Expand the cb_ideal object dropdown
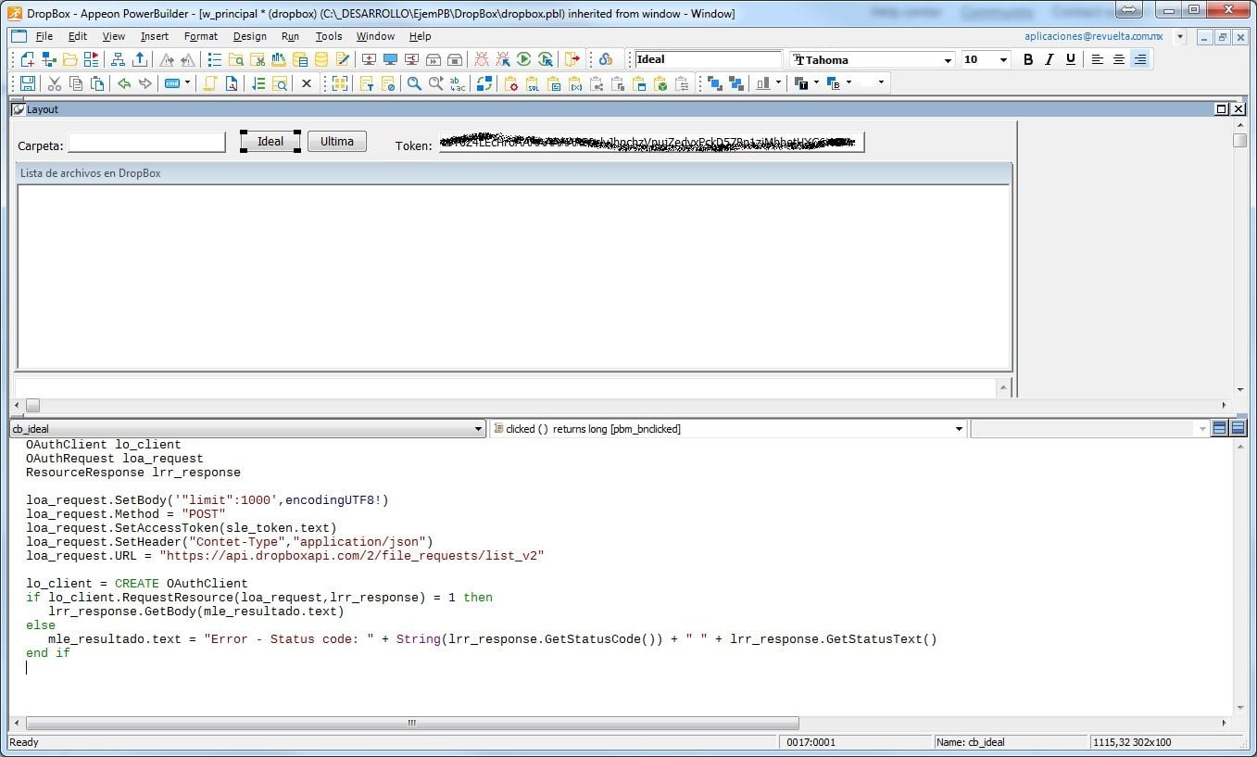 (x=478, y=429)
